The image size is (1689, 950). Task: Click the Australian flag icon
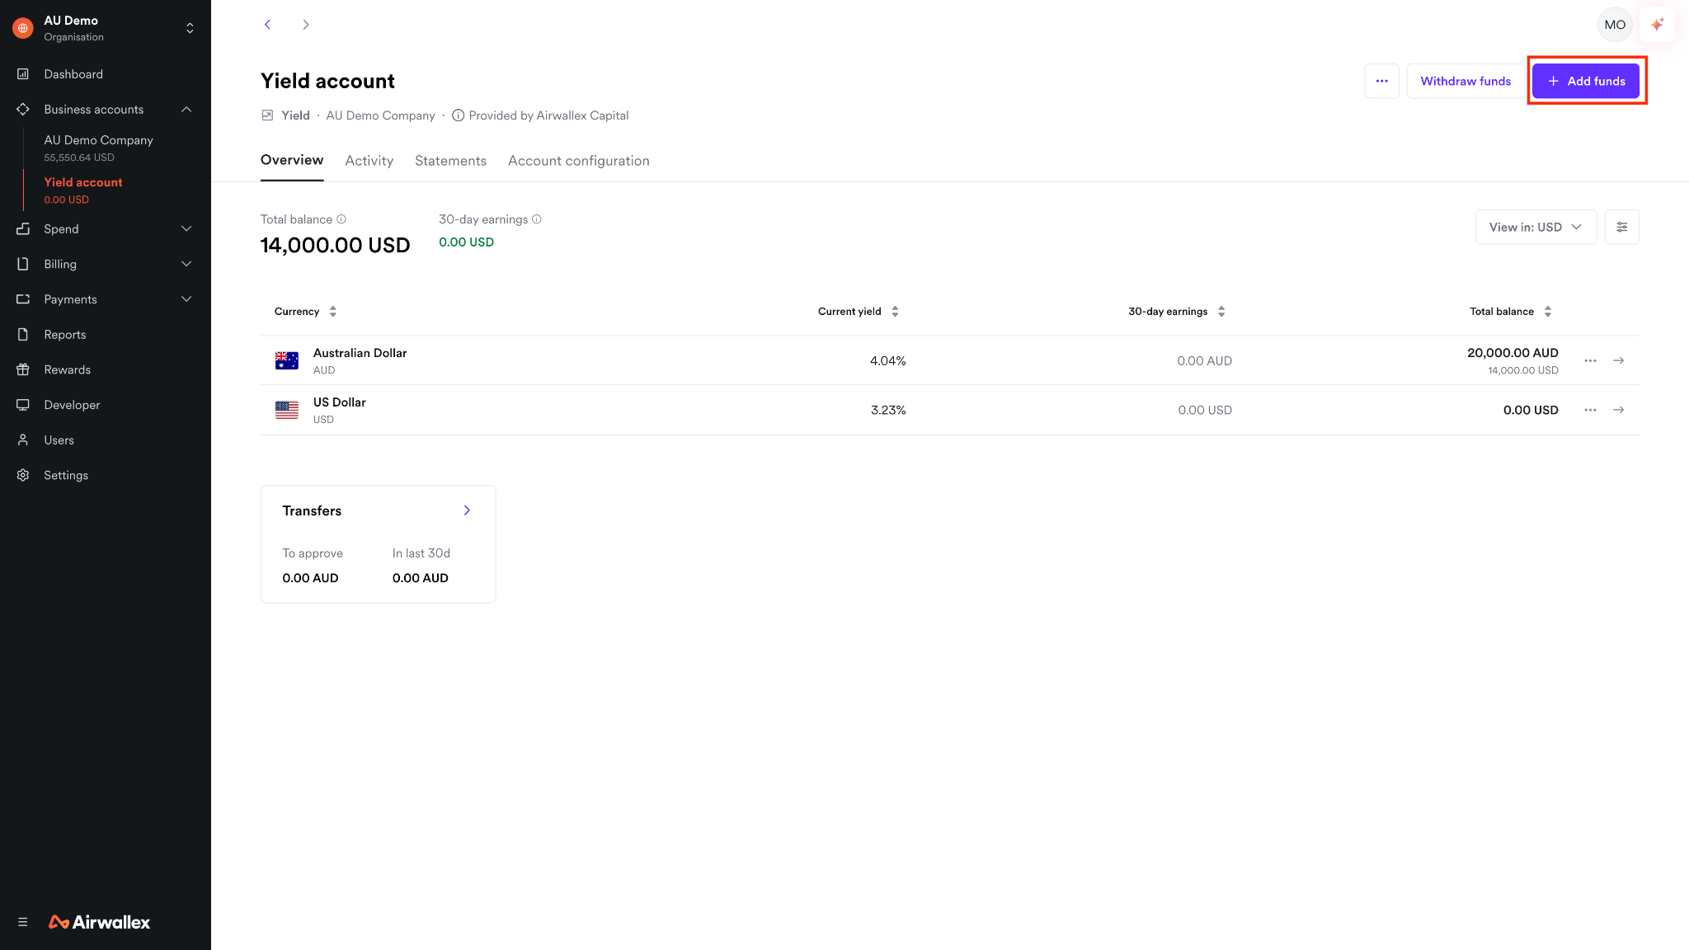click(x=287, y=360)
